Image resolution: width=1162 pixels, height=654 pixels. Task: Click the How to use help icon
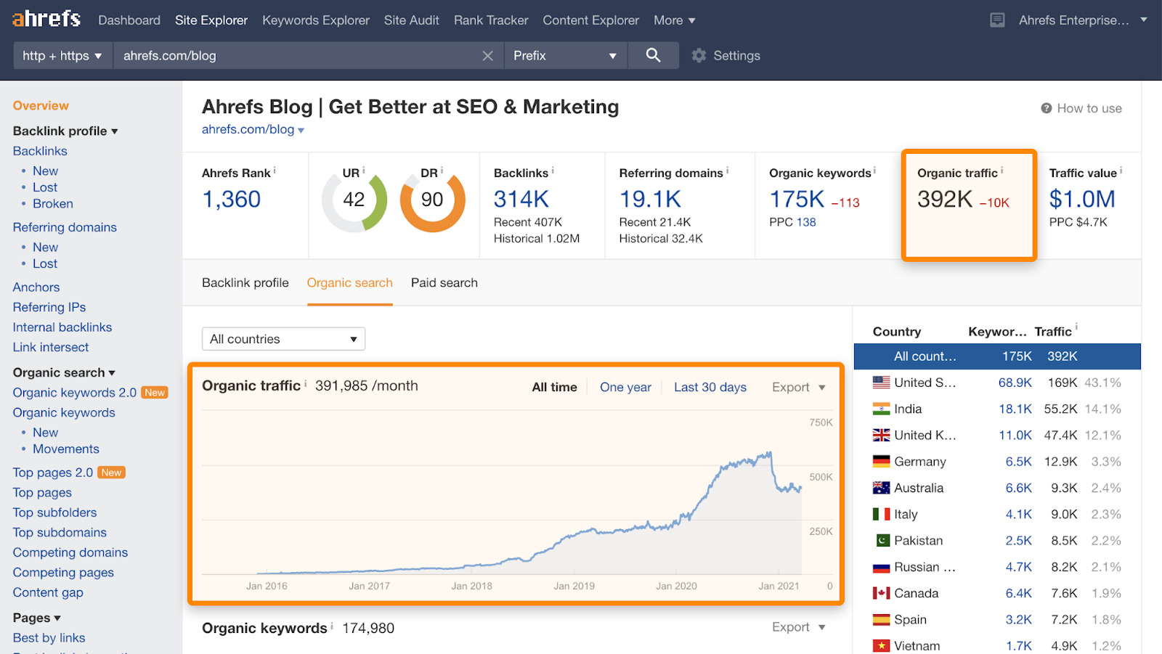(1047, 108)
